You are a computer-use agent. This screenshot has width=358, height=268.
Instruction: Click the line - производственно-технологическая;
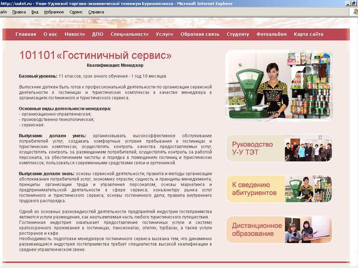56,119
